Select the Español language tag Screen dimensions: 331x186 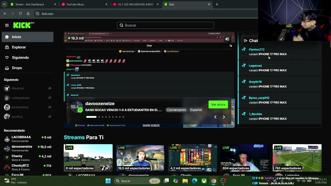coord(196,110)
